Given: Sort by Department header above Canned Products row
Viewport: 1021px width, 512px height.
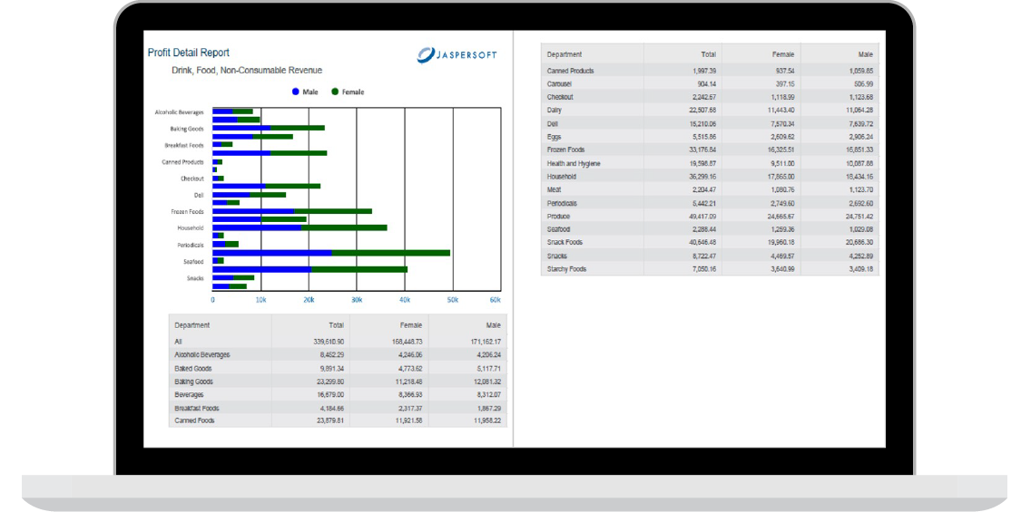Looking at the screenshot, I should pyautogui.click(x=564, y=54).
